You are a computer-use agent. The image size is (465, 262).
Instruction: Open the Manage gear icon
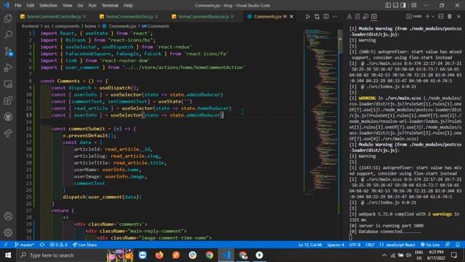(x=8, y=232)
